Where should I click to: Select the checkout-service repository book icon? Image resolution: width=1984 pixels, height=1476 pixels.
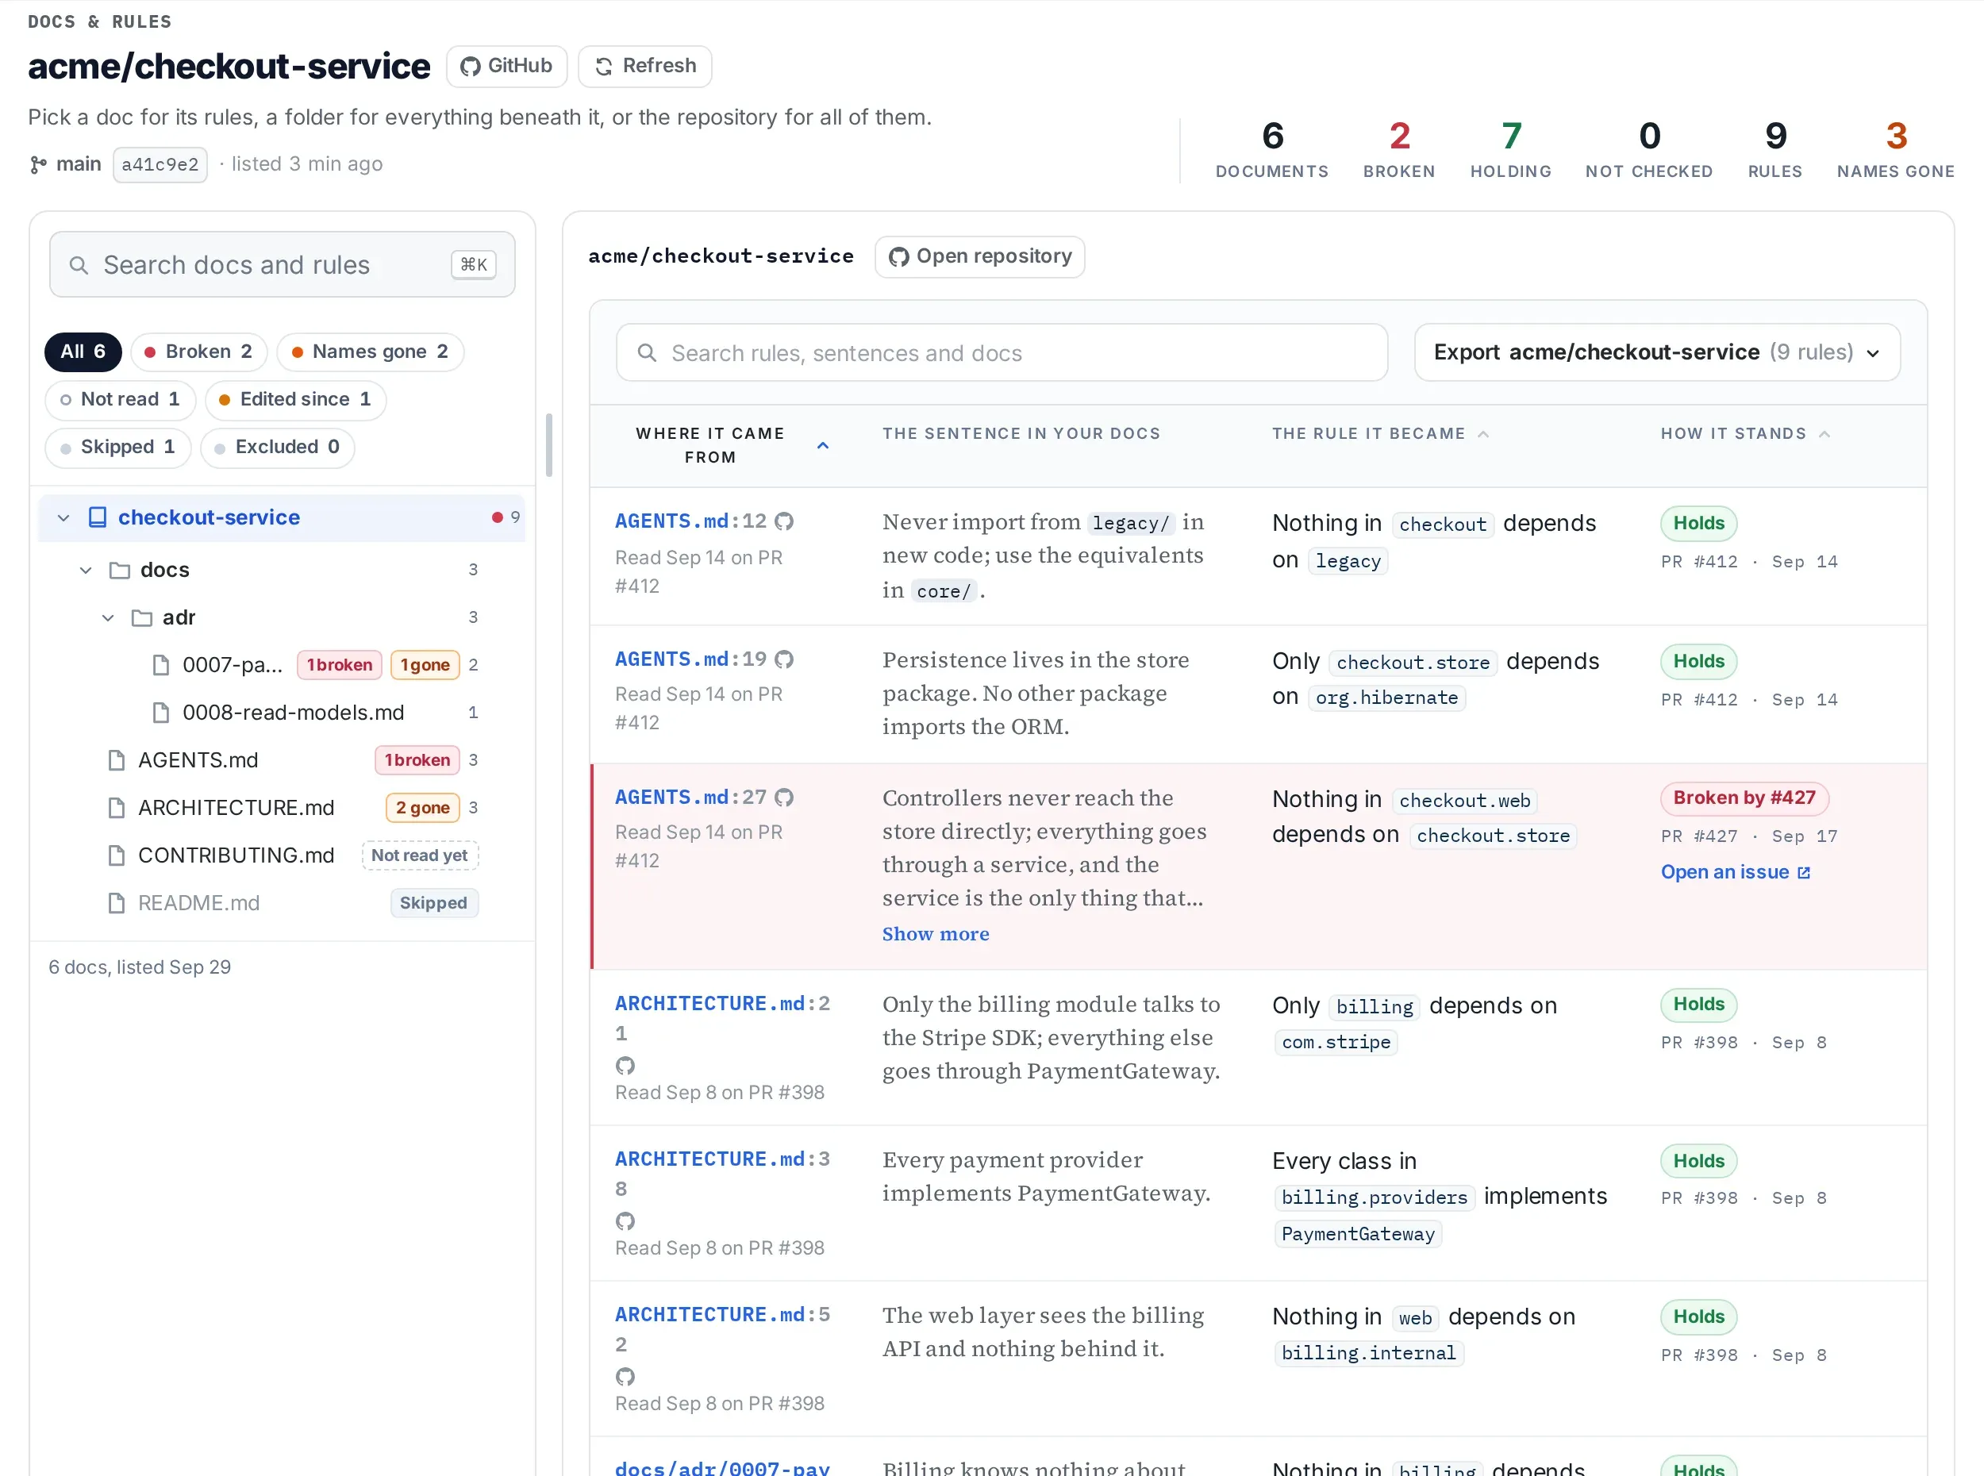click(x=98, y=517)
